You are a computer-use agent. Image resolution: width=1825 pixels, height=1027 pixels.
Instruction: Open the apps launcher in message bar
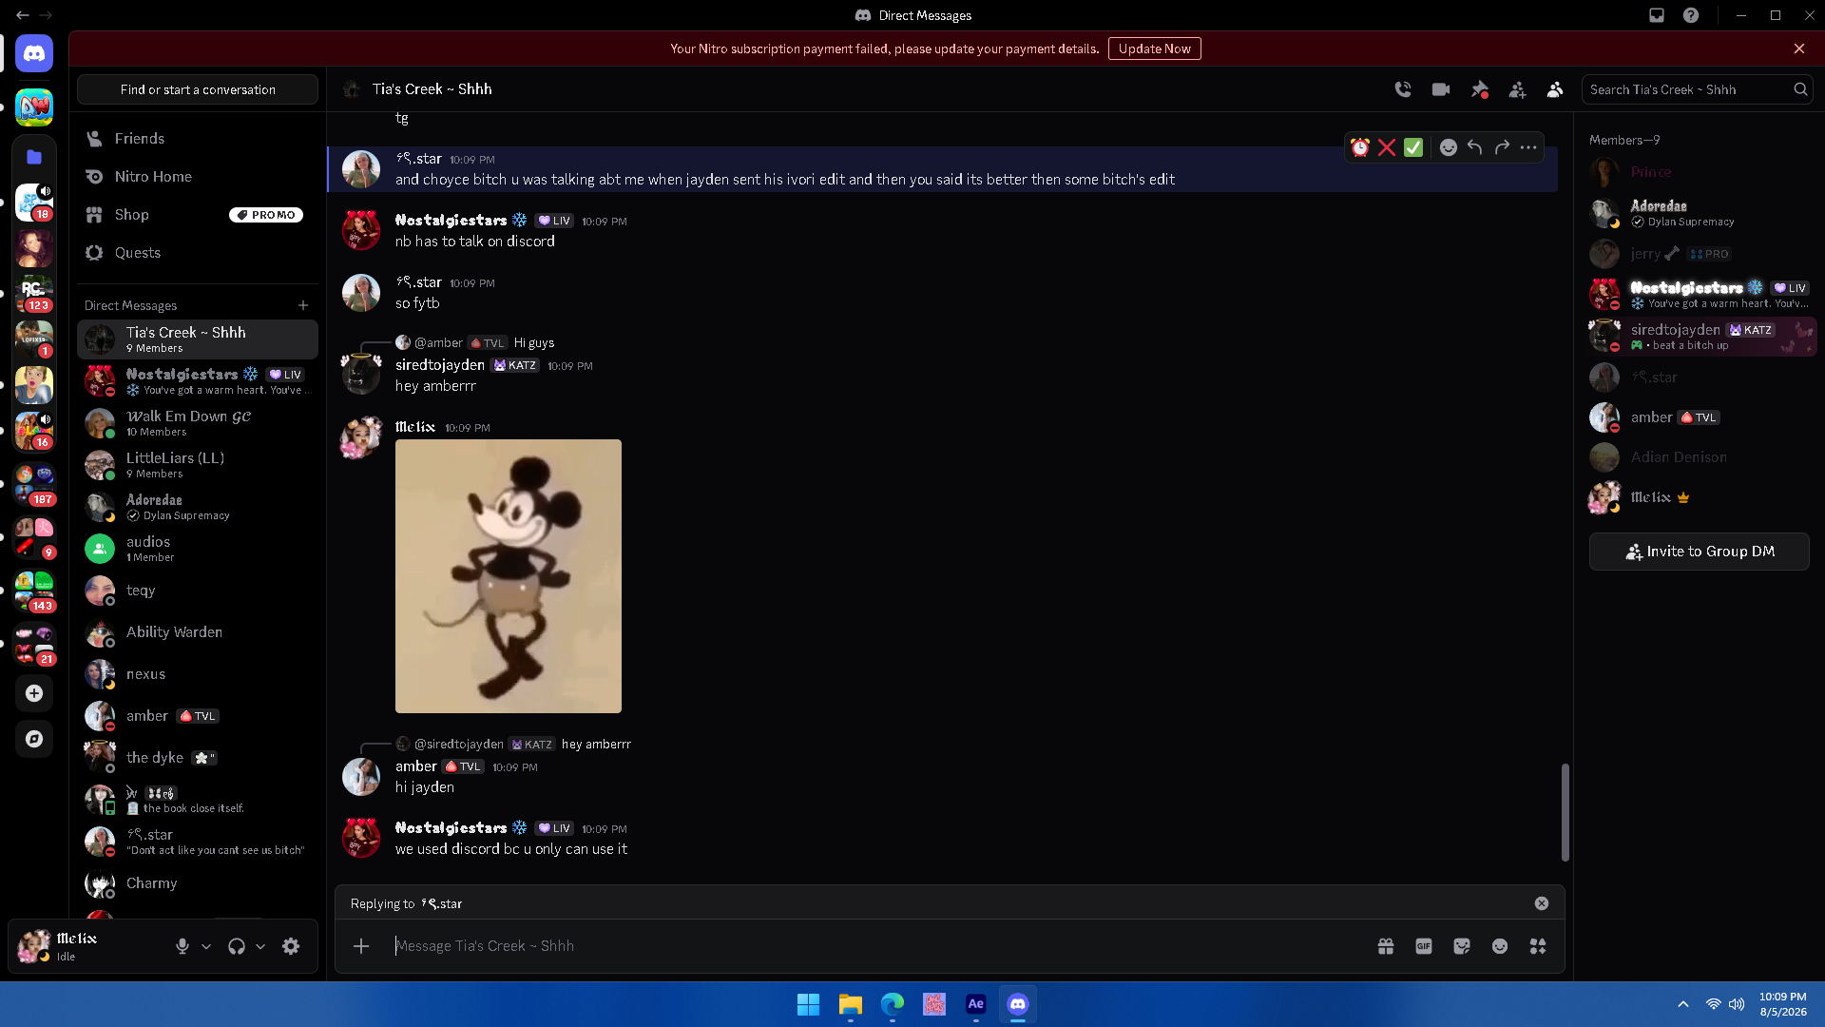1538,946
